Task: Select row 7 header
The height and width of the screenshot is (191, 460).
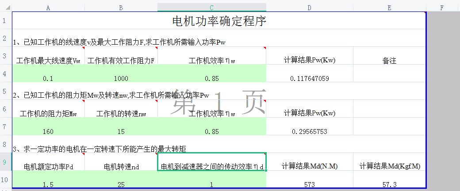Action: tap(6, 126)
